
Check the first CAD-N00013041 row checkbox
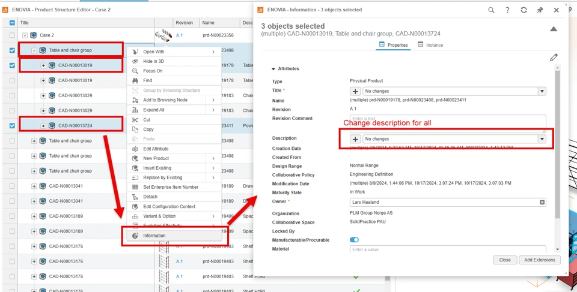click(12, 186)
